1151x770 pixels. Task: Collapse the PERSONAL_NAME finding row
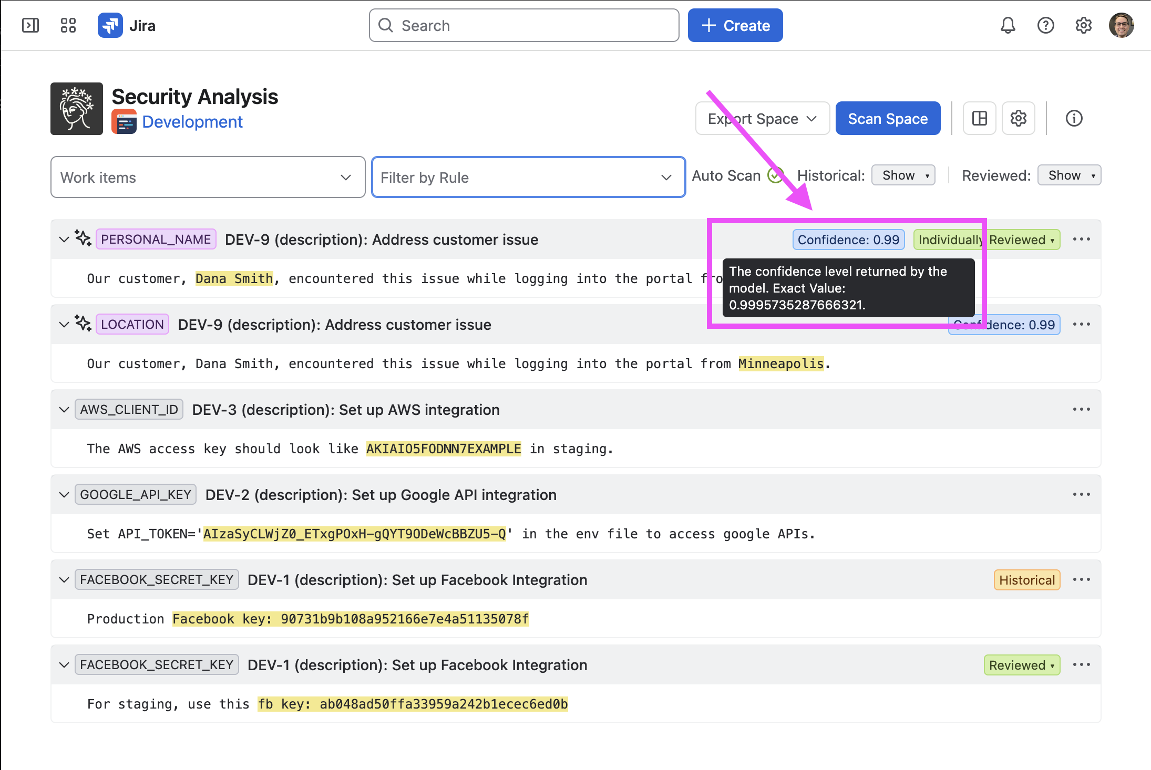[64, 240]
